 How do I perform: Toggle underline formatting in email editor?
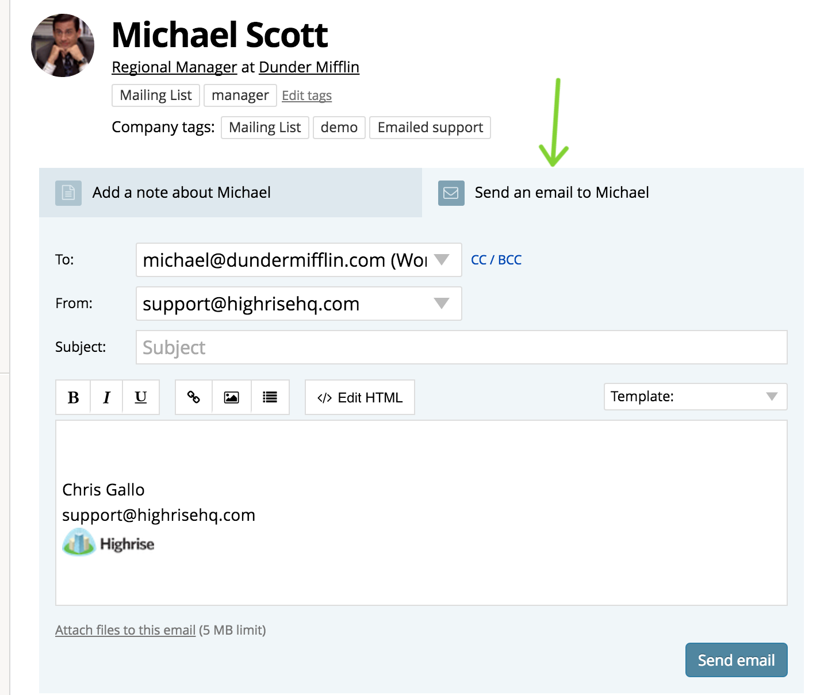pyautogui.click(x=141, y=397)
